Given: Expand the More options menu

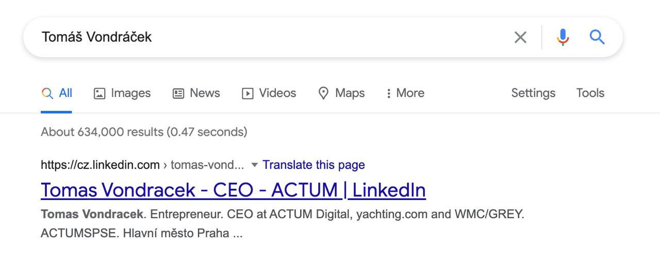Looking at the screenshot, I should (x=405, y=93).
